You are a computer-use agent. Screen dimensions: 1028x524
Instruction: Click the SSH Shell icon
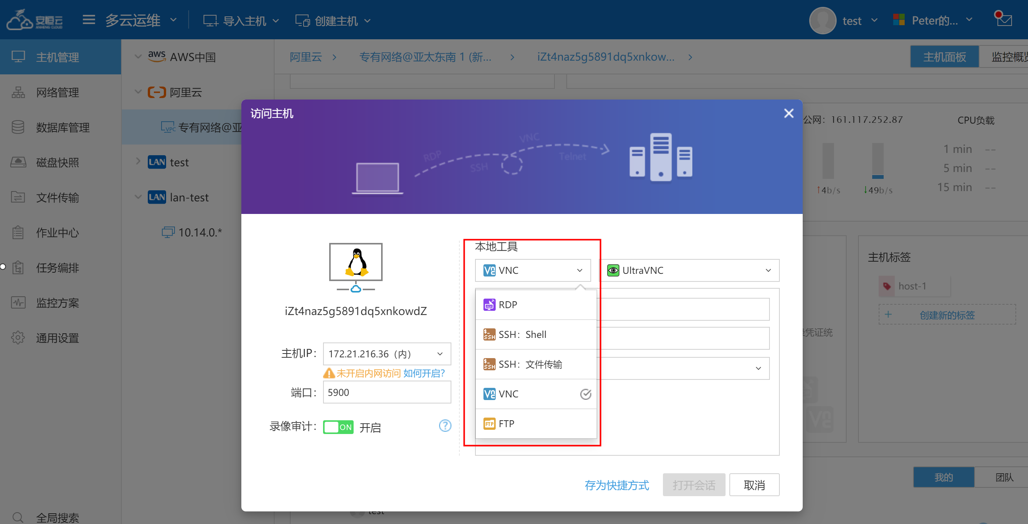pyautogui.click(x=489, y=335)
